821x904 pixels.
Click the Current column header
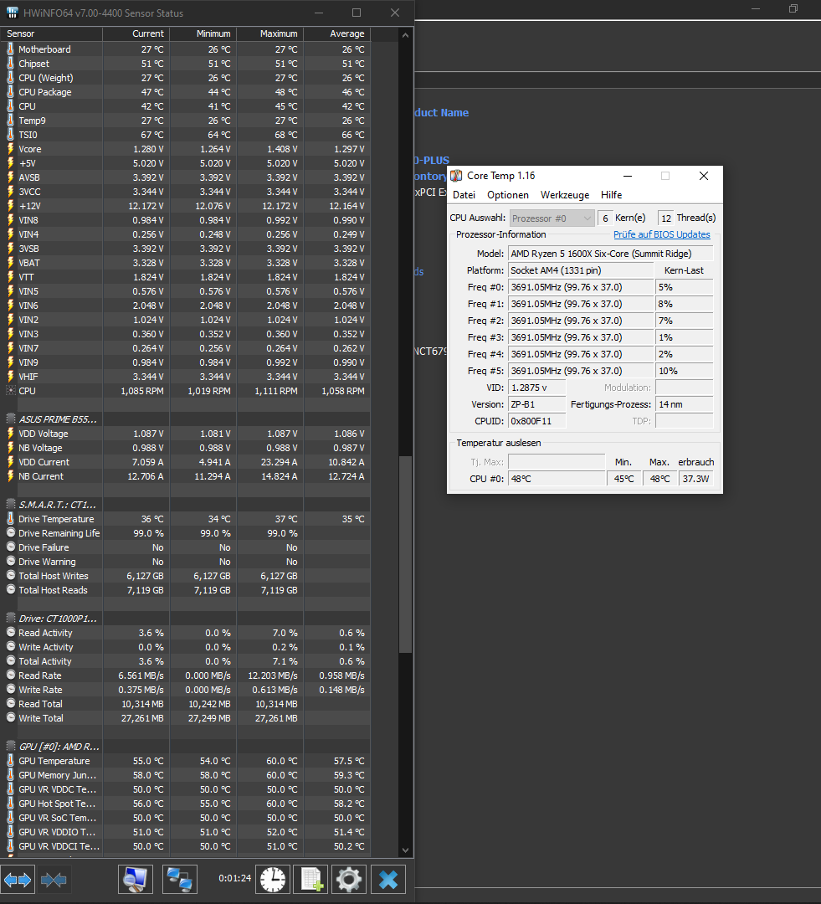pyautogui.click(x=136, y=34)
